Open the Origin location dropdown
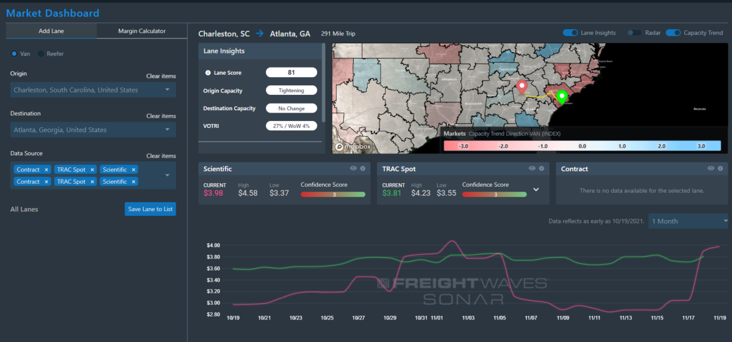The width and height of the screenshot is (732, 342). 167,90
